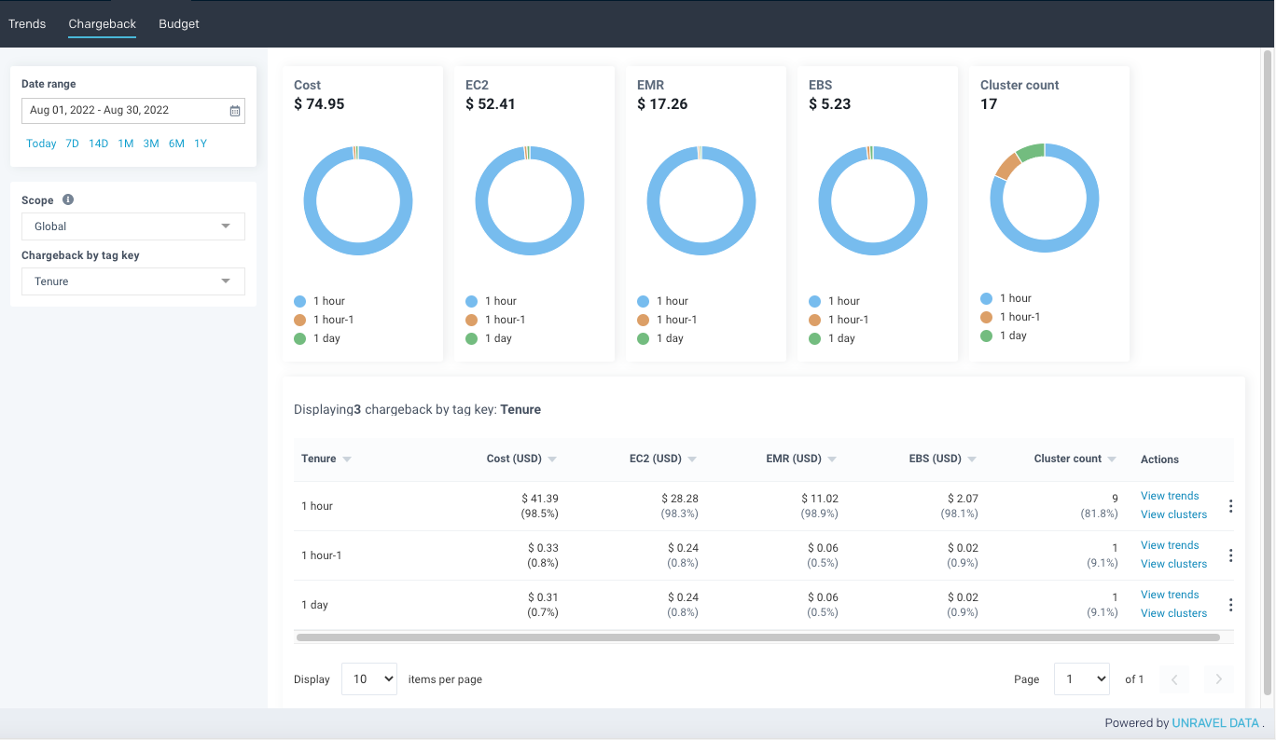The height and width of the screenshot is (740, 1276).
Task: View clusters for 1 hour tenure
Action: 1173,514
